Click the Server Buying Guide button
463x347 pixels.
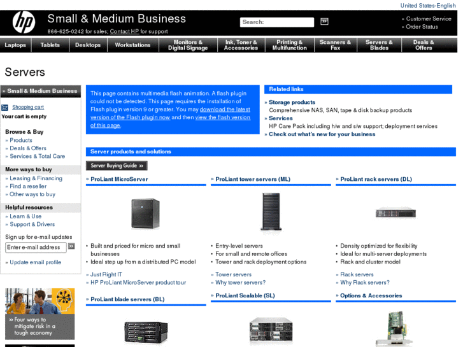tap(117, 166)
